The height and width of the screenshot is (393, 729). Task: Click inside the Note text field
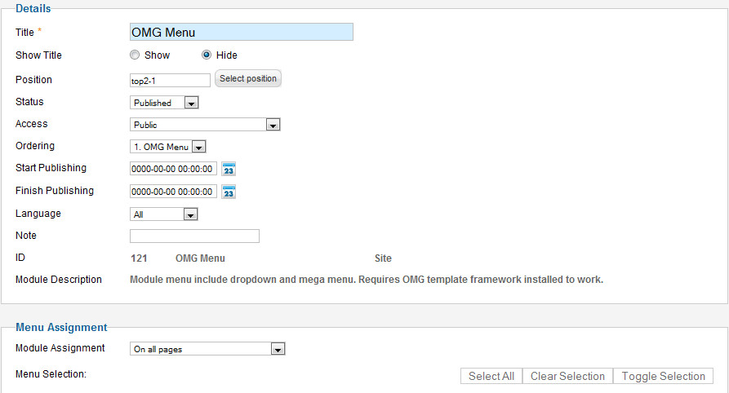194,236
